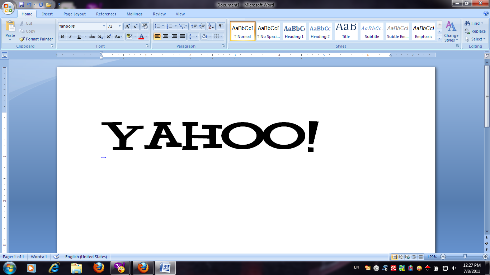This screenshot has width=490, height=275.
Task: Redo action in Quick Access toolbar
Action: coord(41,5)
